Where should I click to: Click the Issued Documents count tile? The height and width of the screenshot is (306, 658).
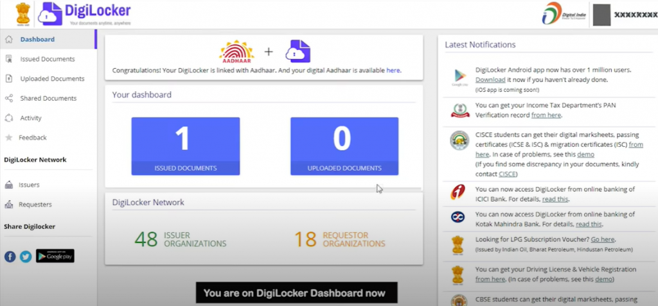click(186, 146)
